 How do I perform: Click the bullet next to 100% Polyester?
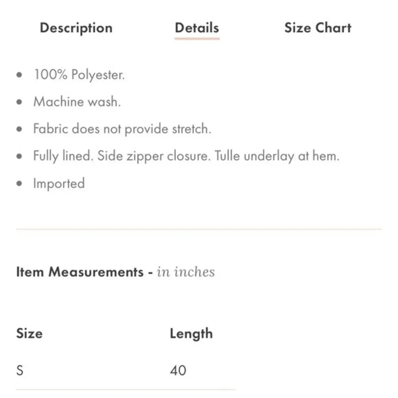19,75
